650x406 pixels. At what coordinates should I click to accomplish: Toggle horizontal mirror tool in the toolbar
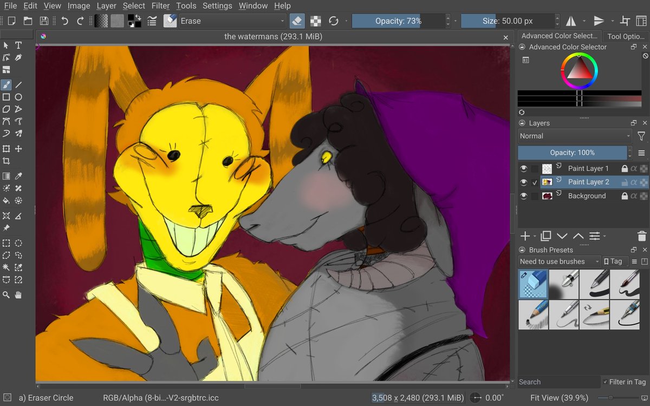pyautogui.click(x=571, y=21)
